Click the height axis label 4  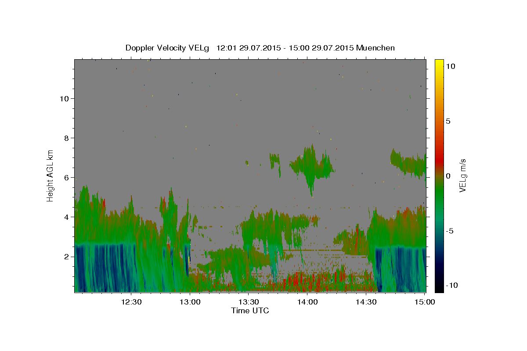[67, 217]
